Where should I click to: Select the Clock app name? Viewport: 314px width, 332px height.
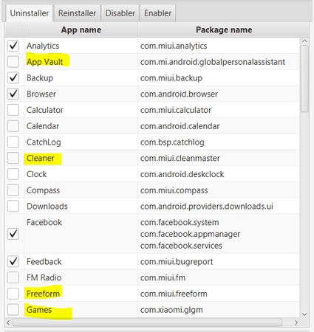[x=37, y=174]
